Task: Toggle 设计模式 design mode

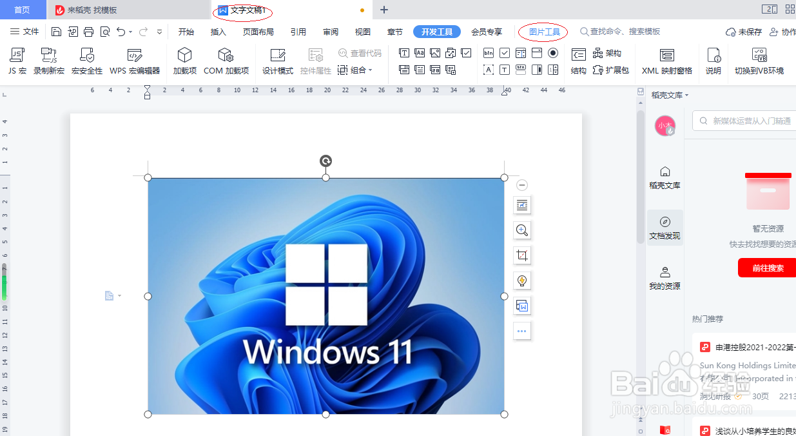Action: coord(278,62)
